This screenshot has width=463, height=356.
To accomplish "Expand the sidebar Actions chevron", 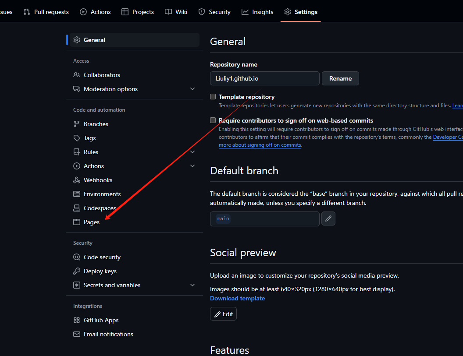I will 192,166.
